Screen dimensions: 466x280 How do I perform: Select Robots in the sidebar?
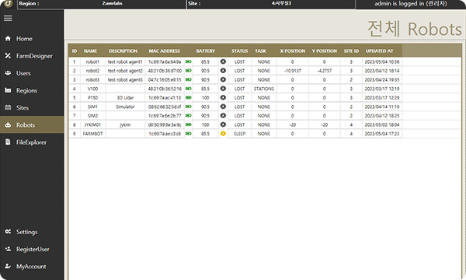[32, 124]
